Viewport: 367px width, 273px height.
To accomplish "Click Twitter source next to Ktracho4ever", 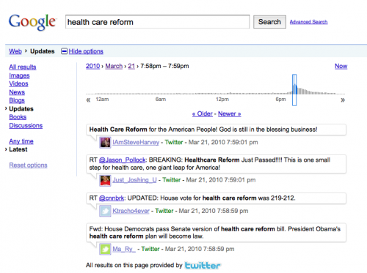I will tap(164, 211).
